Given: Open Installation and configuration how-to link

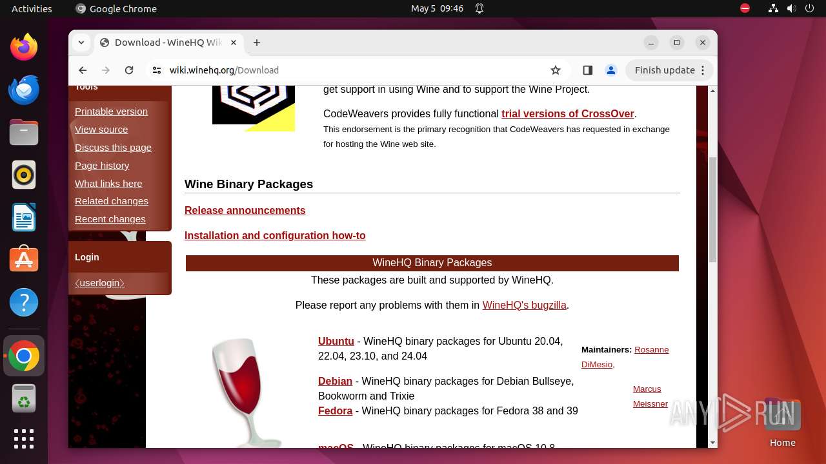Looking at the screenshot, I should 275,236.
